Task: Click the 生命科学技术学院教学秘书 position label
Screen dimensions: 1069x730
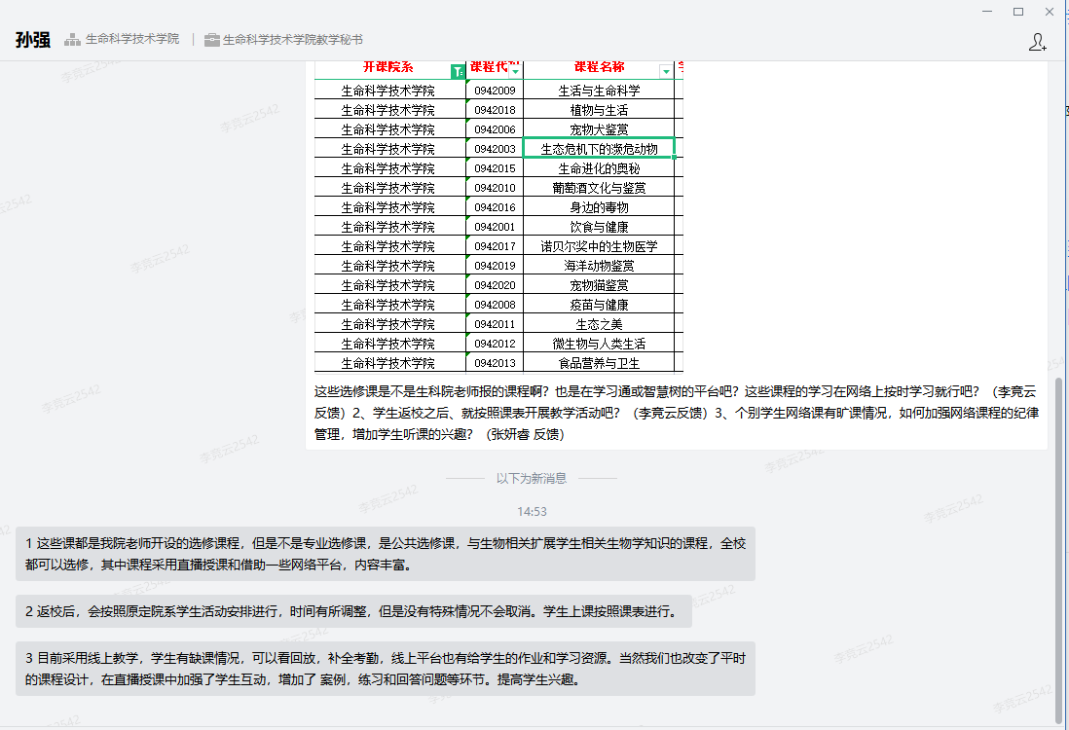Action: pyautogui.click(x=292, y=40)
